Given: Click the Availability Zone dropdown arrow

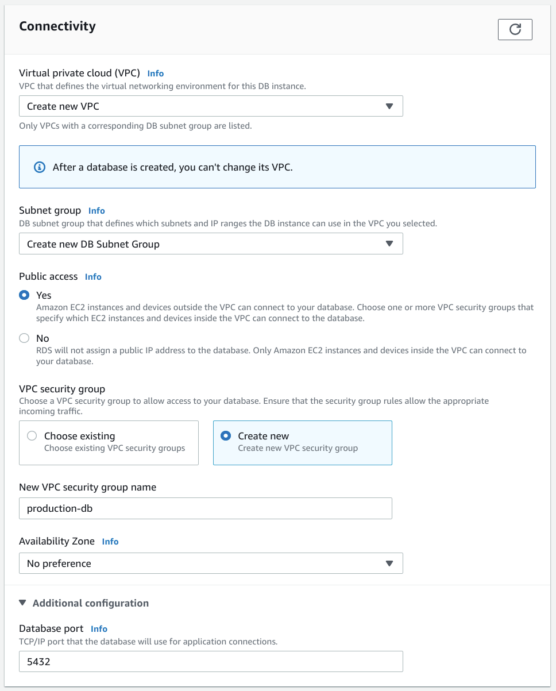Looking at the screenshot, I should pyautogui.click(x=389, y=563).
